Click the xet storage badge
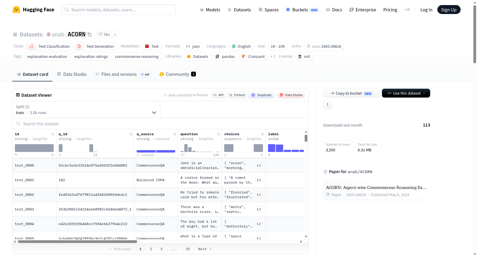The image size is (477, 257). pyautogui.click(x=145, y=74)
